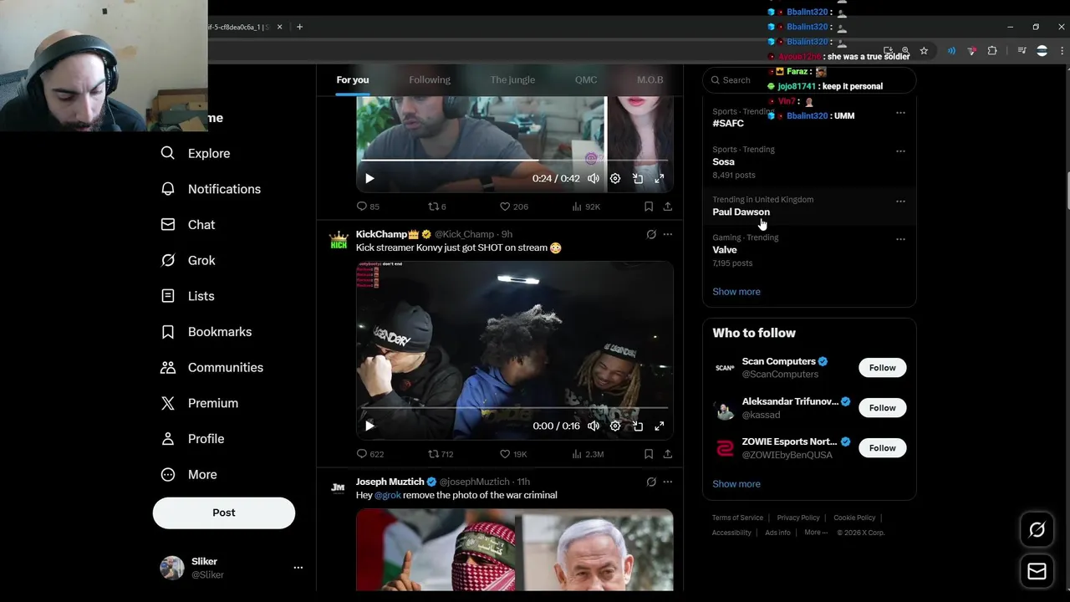Switch to the Following tab
Viewport: 1070px width, 602px height.
tap(430, 79)
